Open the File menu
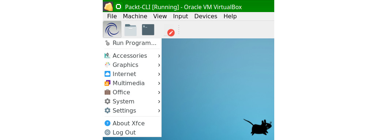 (112, 16)
